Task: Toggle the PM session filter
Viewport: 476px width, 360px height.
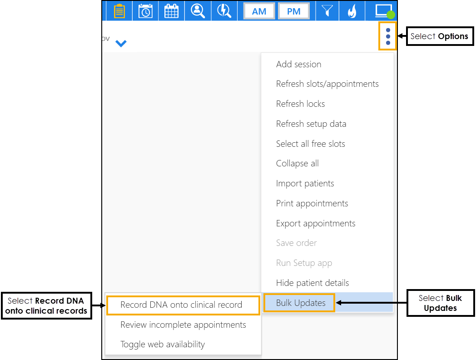Action: (x=293, y=11)
